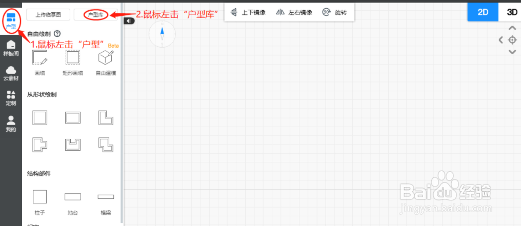This screenshot has height=226, width=521.
Task: Choose the L-shaped room shape
Action: [x=106, y=118]
